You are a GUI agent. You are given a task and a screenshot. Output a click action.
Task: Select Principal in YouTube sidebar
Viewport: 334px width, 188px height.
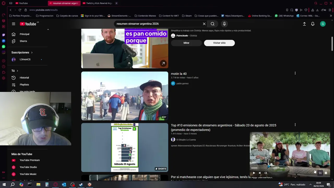[24, 34]
